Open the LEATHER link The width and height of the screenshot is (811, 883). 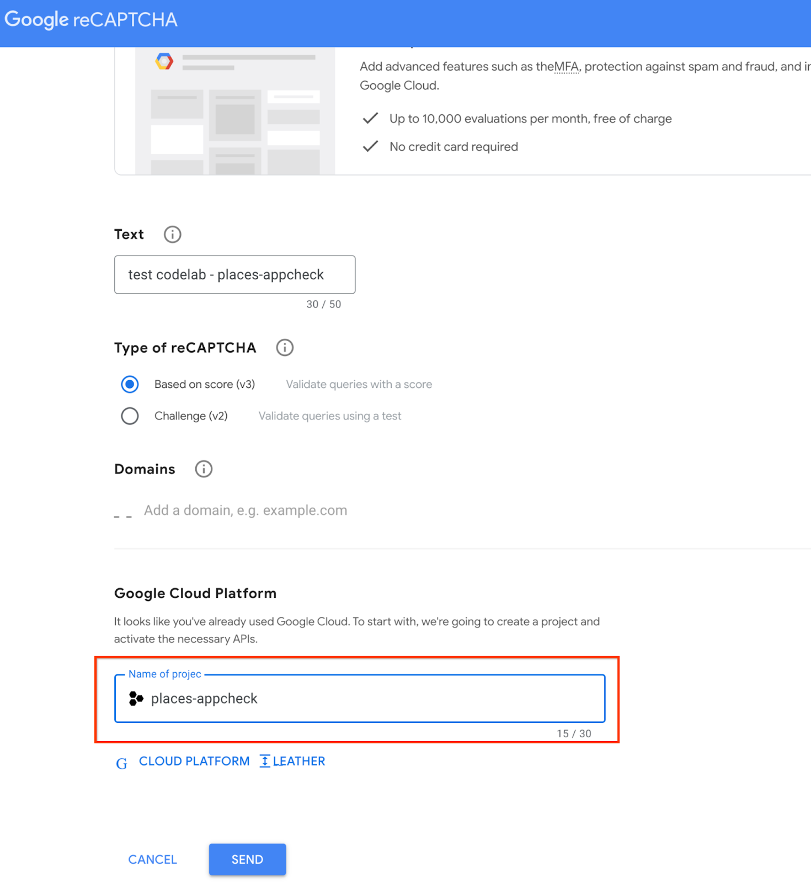pyautogui.click(x=298, y=761)
